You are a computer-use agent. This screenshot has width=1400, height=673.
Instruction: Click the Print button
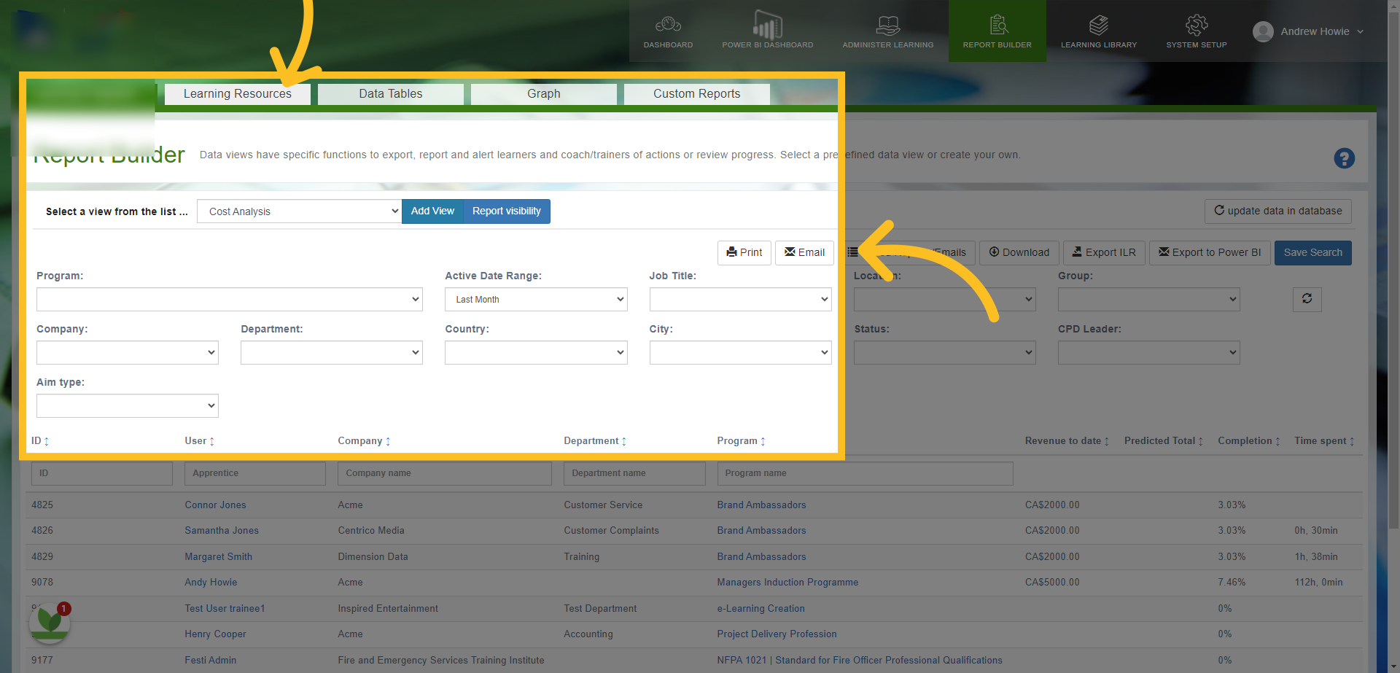[744, 252]
